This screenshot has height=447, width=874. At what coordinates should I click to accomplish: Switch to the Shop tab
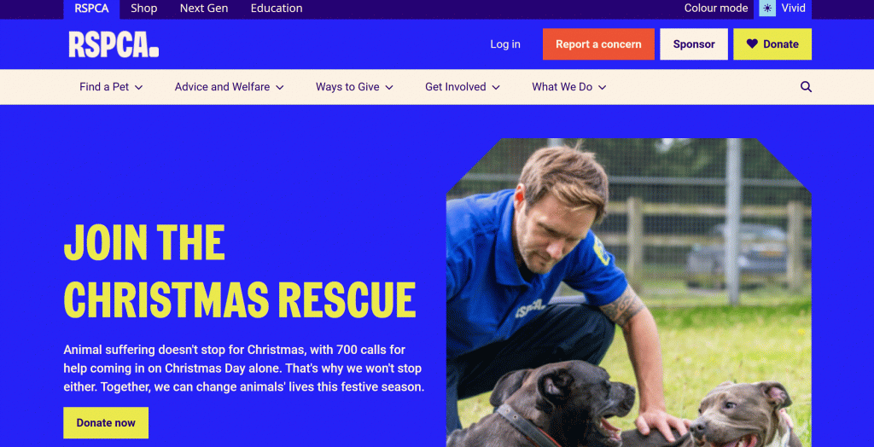point(143,9)
